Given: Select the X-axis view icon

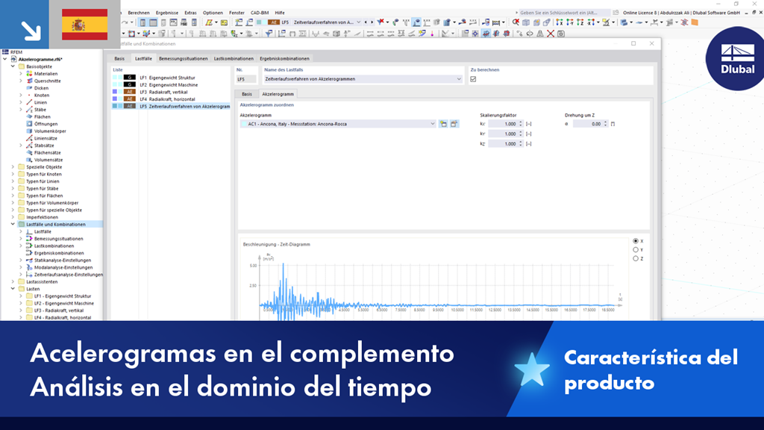Looking at the screenshot, I should pyautogui.click(x=559, y=22).
